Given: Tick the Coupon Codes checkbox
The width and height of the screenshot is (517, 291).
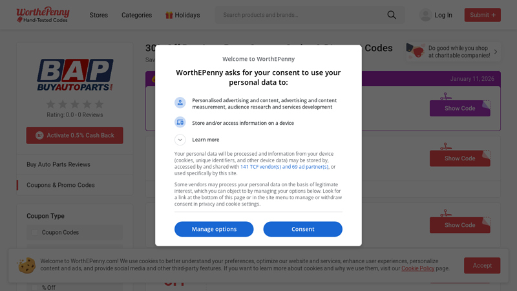Looking at the screenshot, I should point(34,232).
